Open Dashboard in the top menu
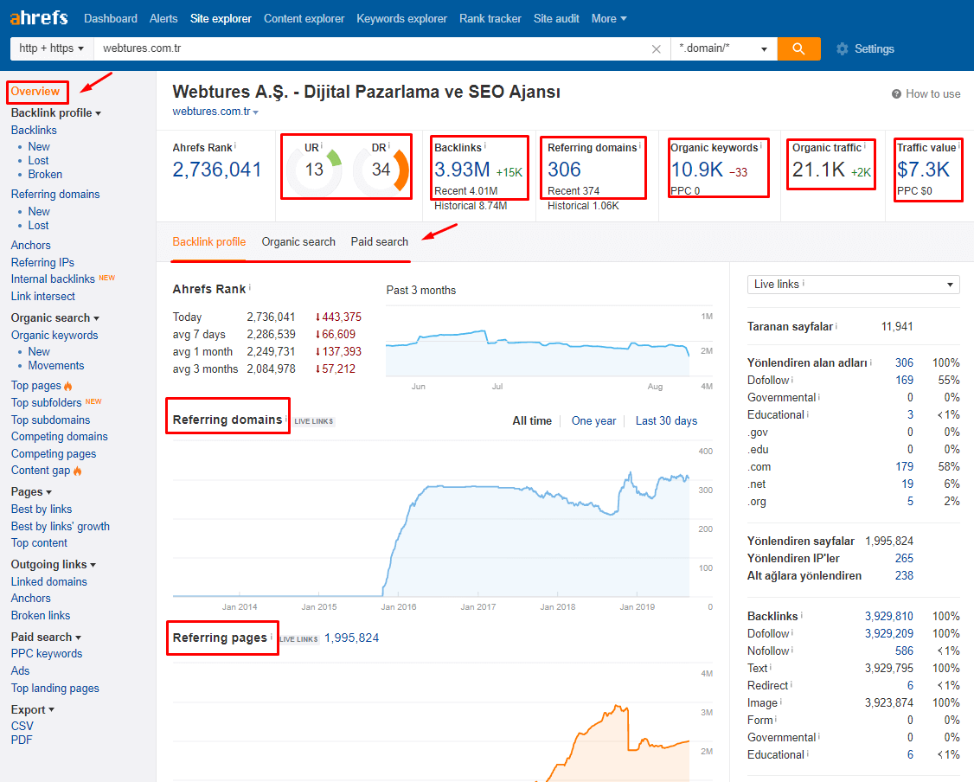 [x=111, y=19]
